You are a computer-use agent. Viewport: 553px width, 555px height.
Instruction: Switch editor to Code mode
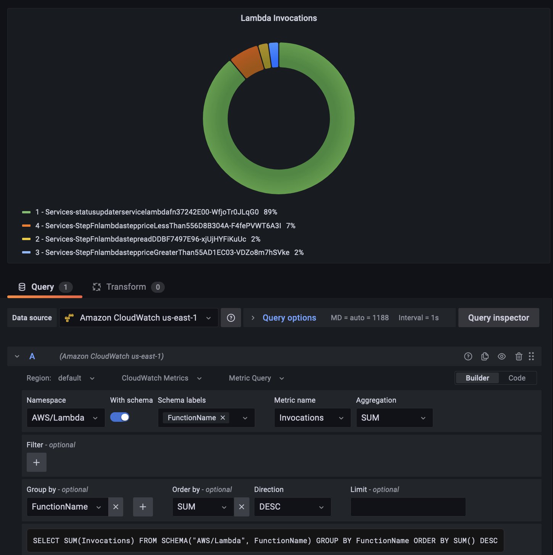(x=517, y=378)
